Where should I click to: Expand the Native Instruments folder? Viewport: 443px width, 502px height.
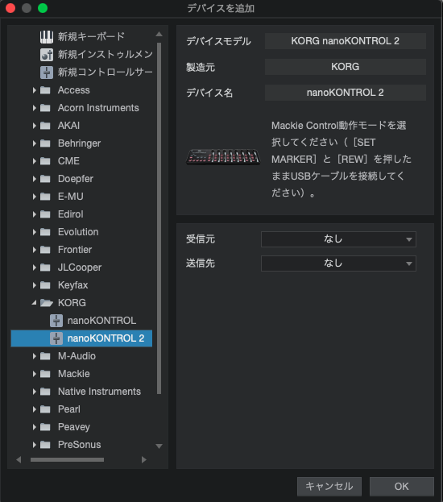pyautogui.click(x=35, y=392)
